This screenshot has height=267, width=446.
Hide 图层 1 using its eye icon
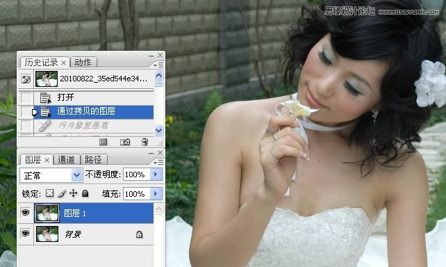25,212
